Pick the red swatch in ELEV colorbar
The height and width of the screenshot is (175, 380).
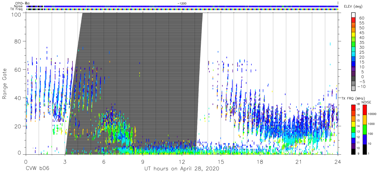tap(353, 20)
